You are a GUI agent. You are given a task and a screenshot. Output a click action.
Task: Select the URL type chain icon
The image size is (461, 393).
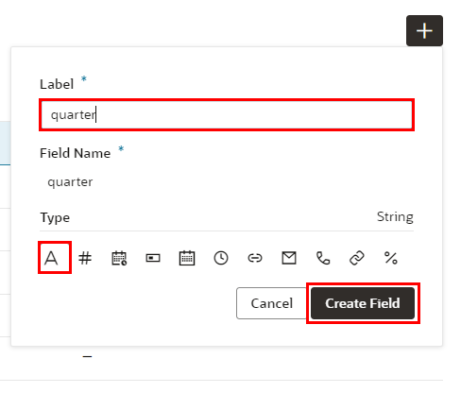[x=357, y=258]
